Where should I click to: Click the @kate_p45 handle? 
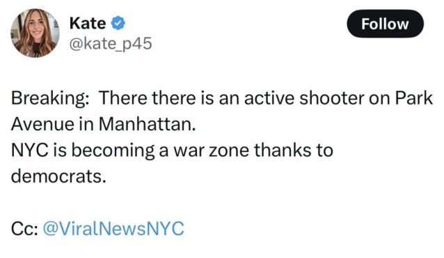coord(111,43)
